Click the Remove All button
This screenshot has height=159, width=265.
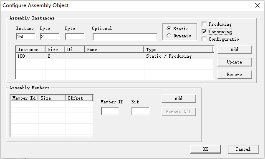[x=179, y=112]
